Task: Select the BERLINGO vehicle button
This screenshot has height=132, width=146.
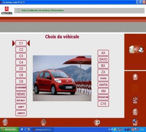Action: tap(21, 100)
